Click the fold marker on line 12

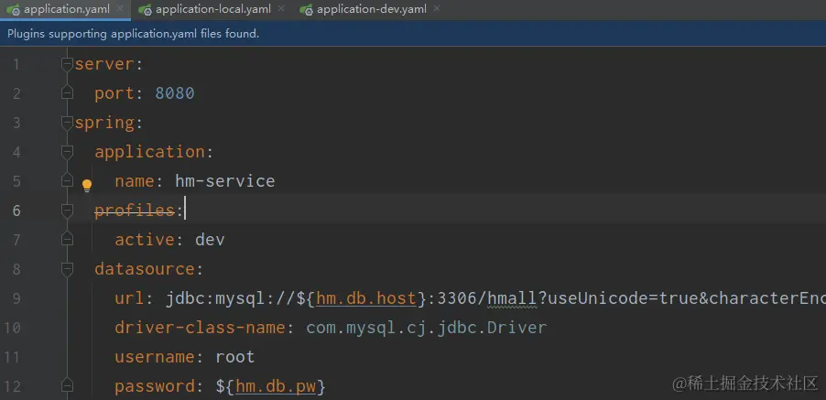(x=67, y=386)
